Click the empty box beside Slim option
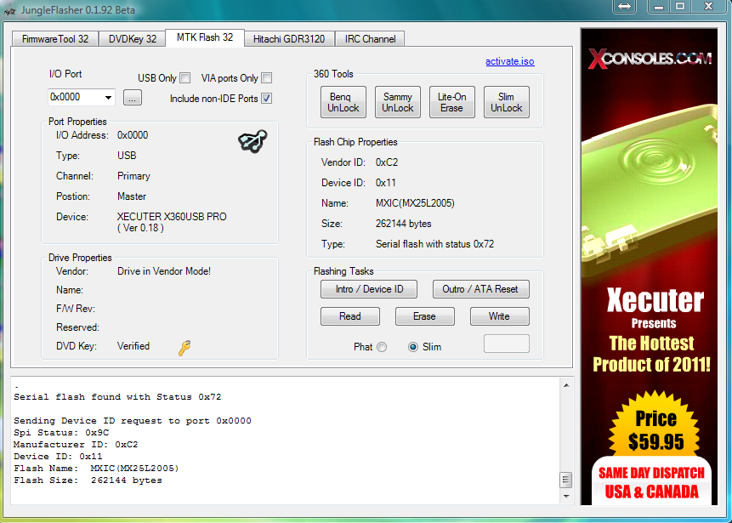The image size is (732, 523). (x=507, y=344)
